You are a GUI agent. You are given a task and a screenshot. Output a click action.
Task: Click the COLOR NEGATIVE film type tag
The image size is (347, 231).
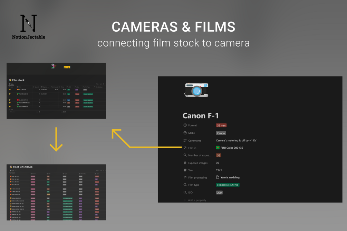coord(228,185)
